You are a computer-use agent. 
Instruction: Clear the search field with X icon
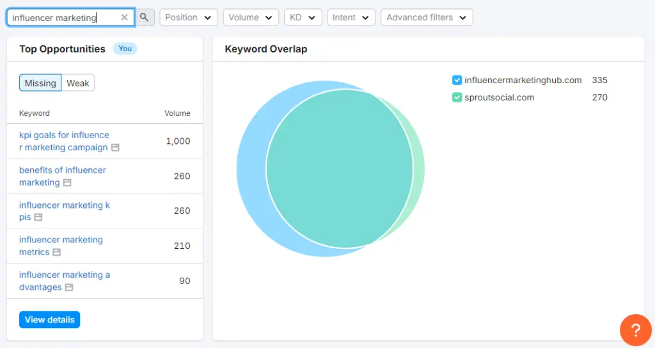(125, 17)
